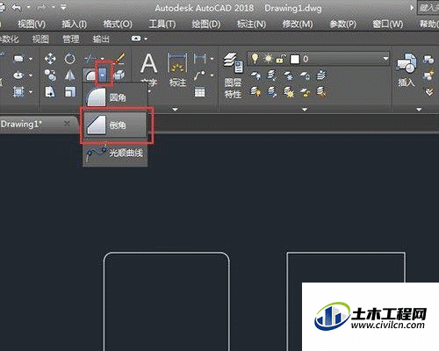Toggle layer 0 padlock lock state
This screenshot has height=351, width=439.
pyautogui.click(x=281, y=59)
